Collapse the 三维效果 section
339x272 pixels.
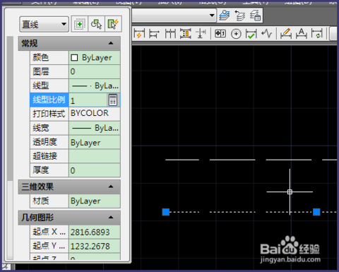(111, 187)
